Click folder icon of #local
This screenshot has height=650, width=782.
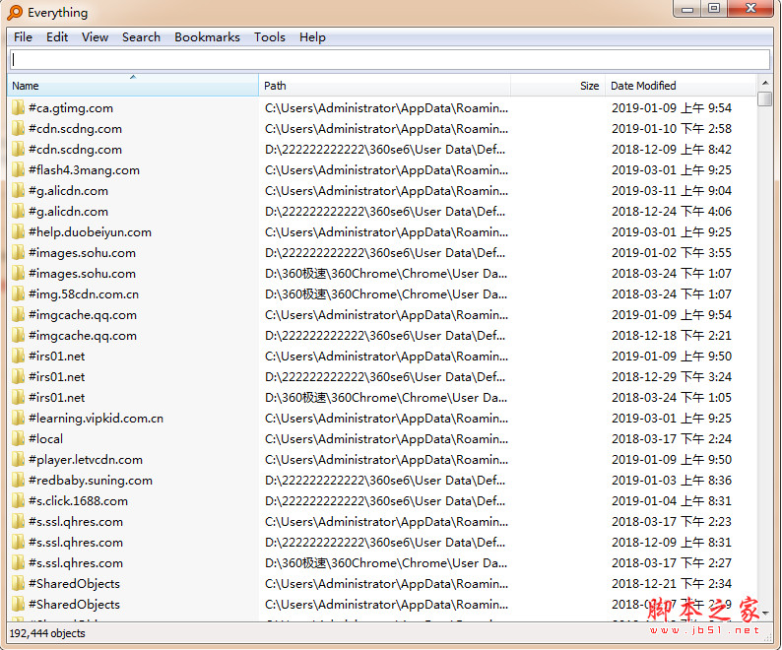[18, 439]
